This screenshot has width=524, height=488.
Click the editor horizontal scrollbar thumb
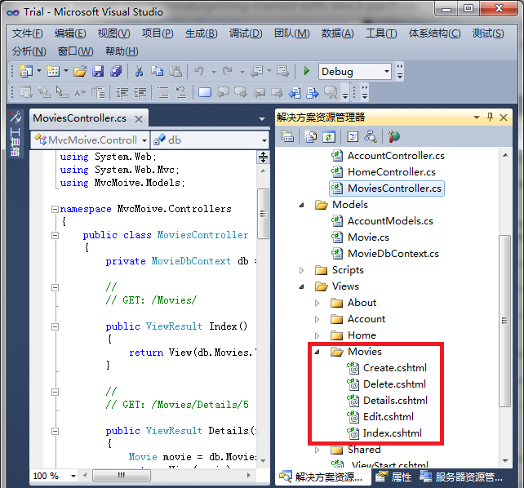[122, 475]
